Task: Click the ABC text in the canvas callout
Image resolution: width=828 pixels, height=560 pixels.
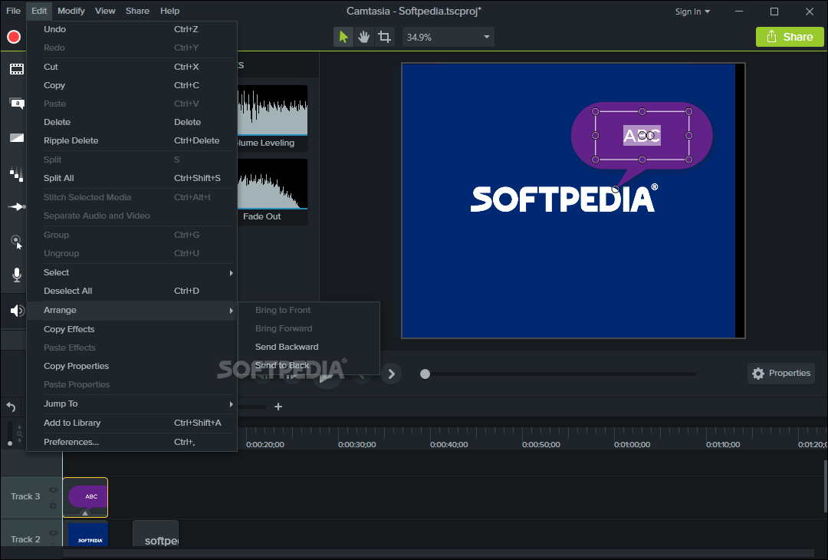Action: [642, 136]
